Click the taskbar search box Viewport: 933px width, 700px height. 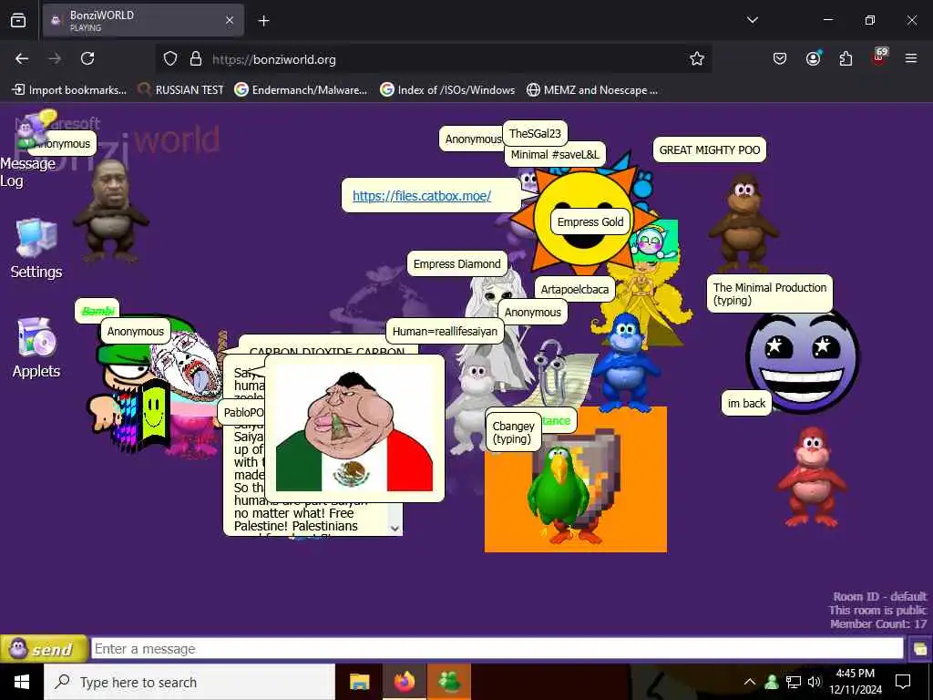[190, 682]
